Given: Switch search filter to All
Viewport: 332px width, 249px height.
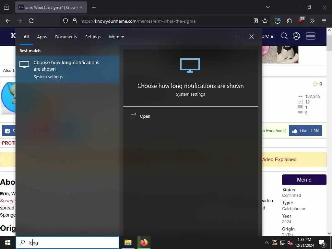Looking at the screenshot, I should click(26, 37).
